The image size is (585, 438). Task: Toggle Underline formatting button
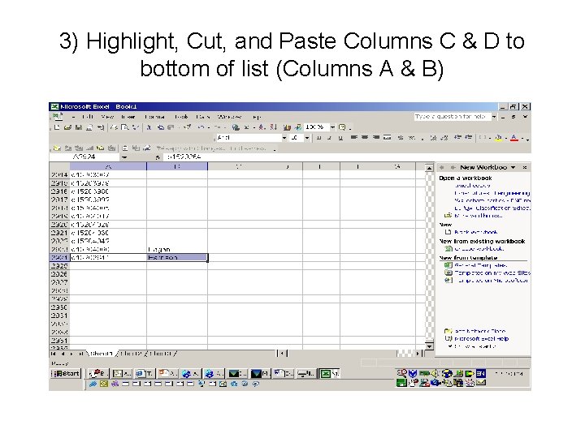coord(340,138)
